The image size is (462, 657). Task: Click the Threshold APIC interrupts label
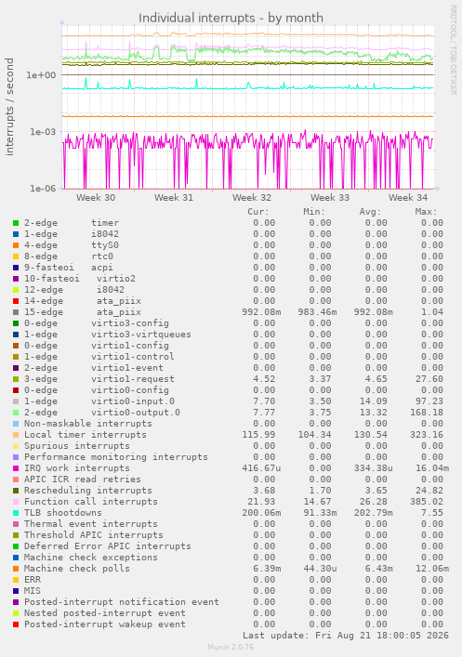[94, 535]
